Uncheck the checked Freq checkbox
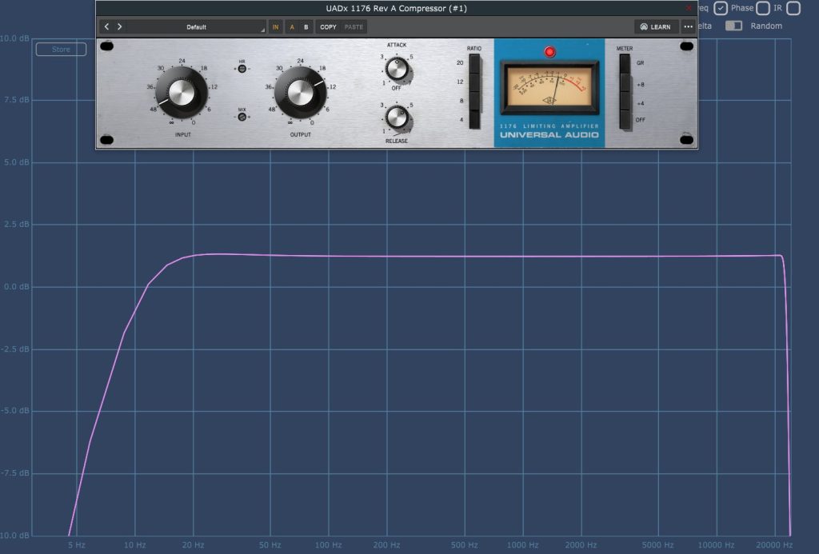The image size is (819, 554). point(721,8)
